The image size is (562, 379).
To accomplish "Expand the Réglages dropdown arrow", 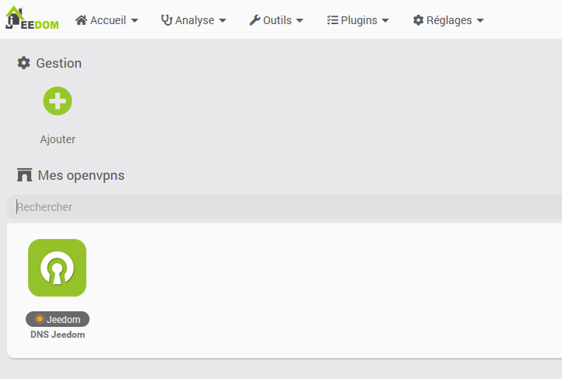I will [x=480, y=21].
